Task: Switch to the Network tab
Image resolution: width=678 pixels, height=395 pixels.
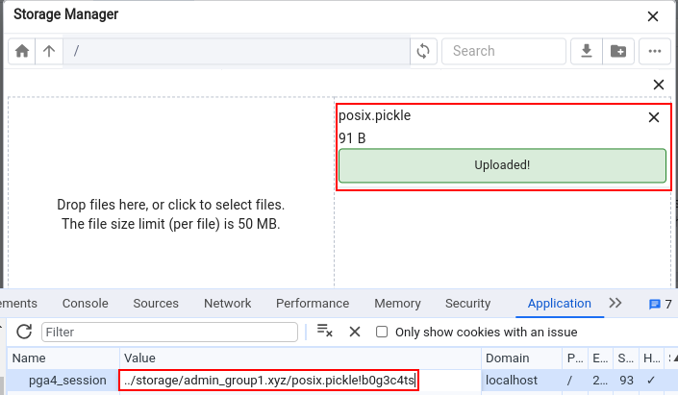Action: click(x=227, y=304)
